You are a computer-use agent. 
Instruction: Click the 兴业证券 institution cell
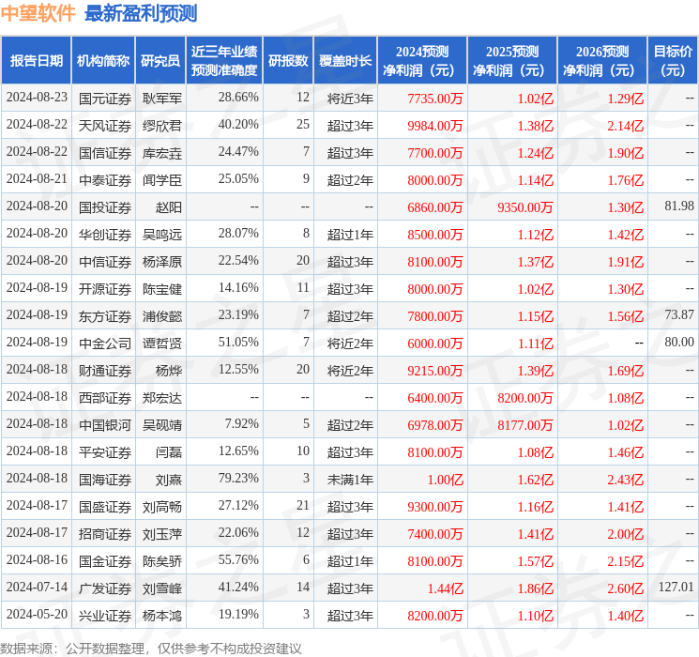105,616
